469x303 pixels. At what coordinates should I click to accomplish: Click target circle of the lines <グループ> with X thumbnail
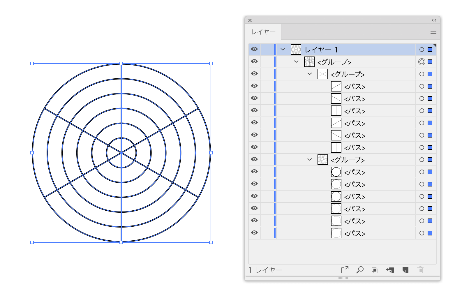(422, 74)
